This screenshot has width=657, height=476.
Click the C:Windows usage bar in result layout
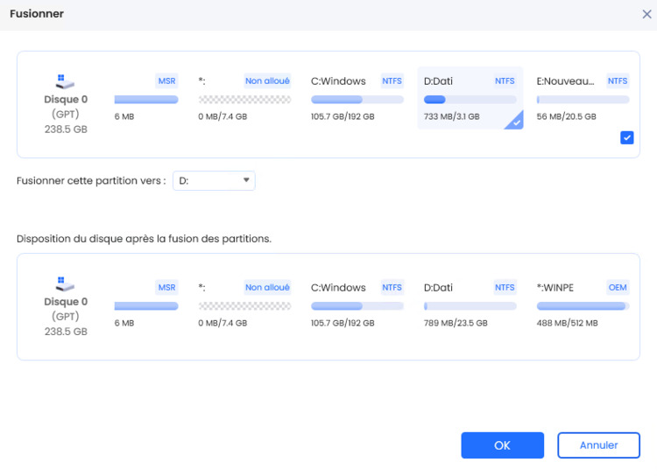point(357,306)
